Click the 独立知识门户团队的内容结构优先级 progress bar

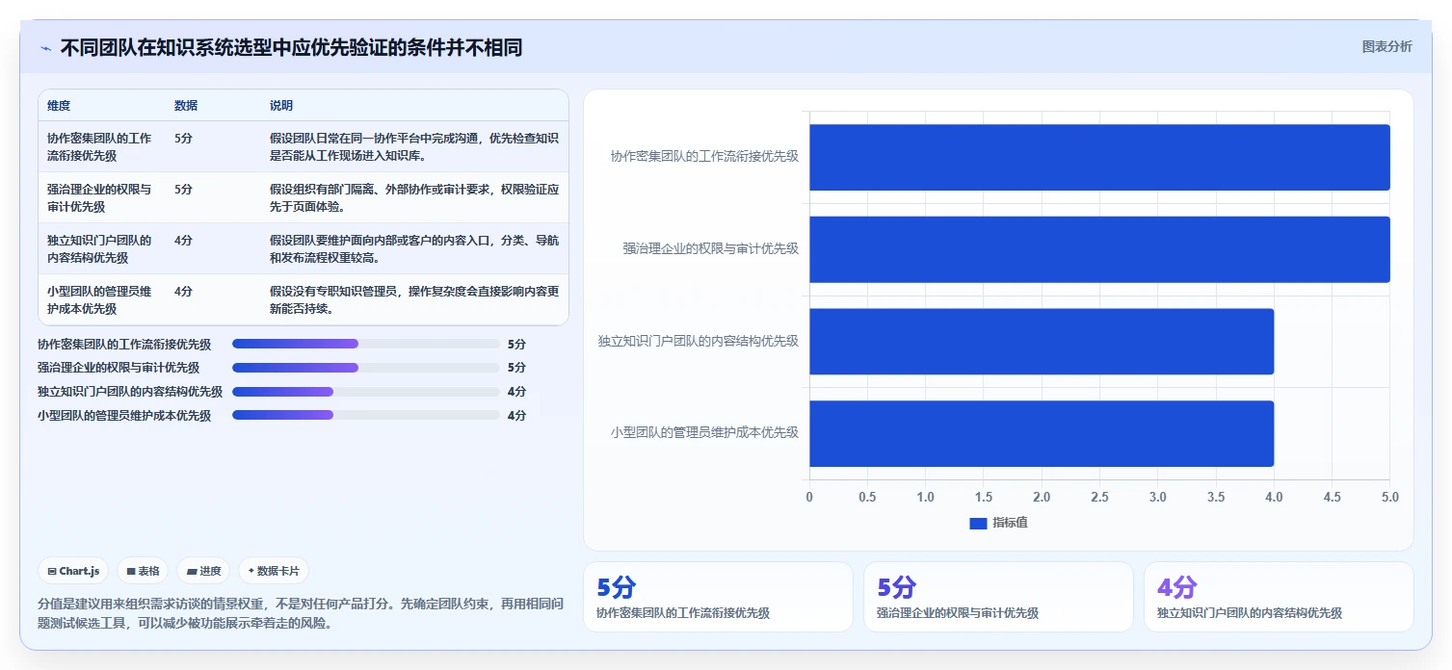coord(366,392)
